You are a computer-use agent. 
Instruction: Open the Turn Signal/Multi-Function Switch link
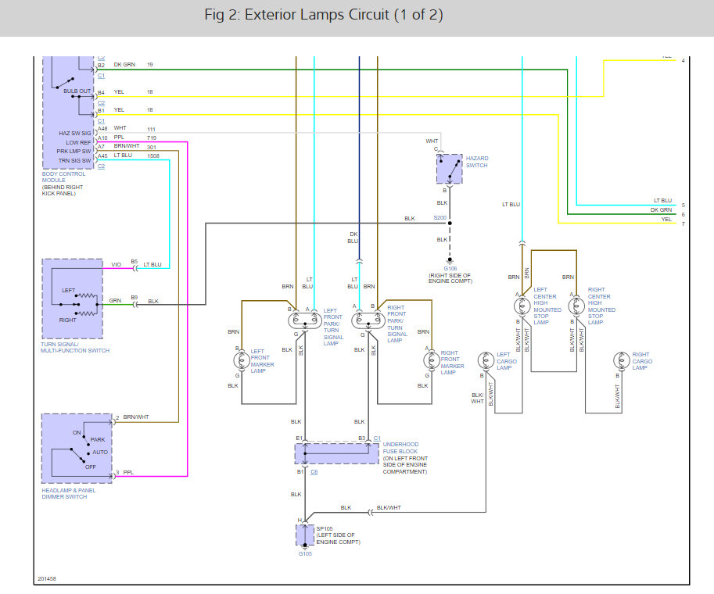click(75, 347)
